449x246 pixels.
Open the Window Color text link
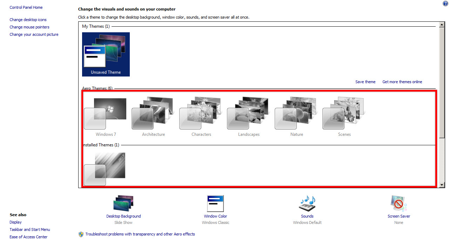tap(215, 216)
